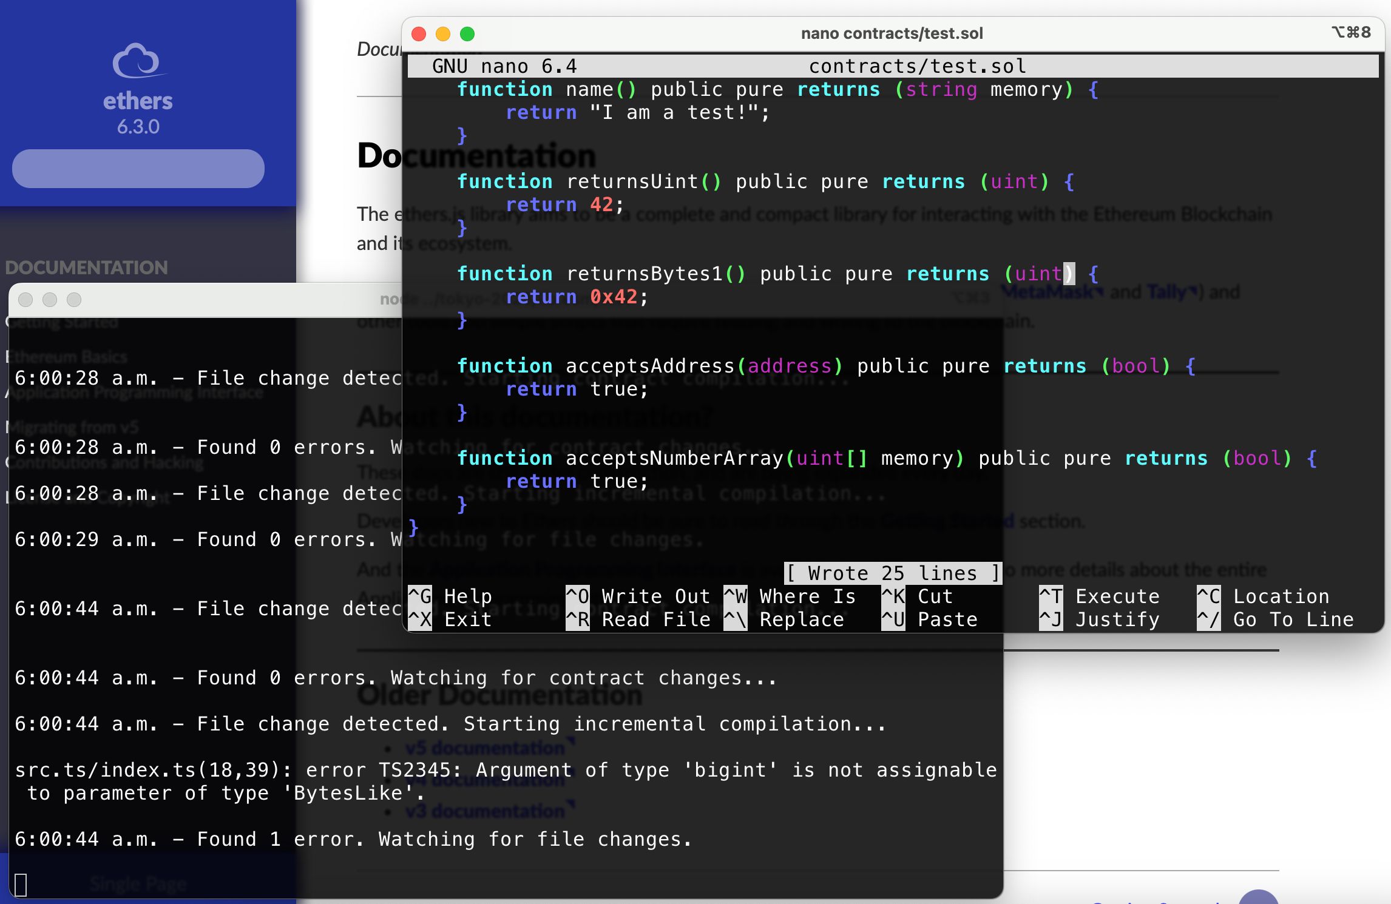This screenshot has height=904, width=1391.
Task: Click the returnsBytes1() function declaration
Action: coord(777,274)
